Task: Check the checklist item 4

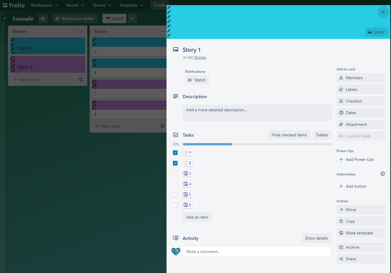Action: tap(175, 184)
